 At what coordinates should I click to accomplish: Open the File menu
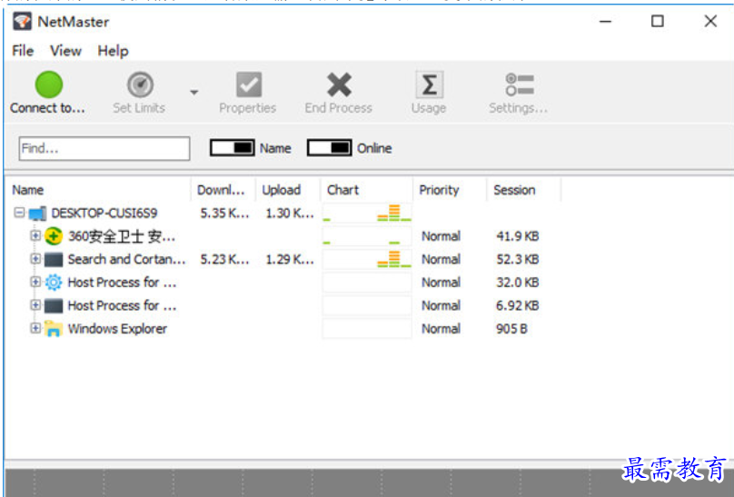click(23, 51)
